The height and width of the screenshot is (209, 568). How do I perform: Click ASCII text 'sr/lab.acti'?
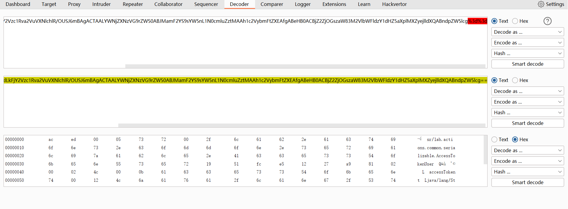pyautogui.click(x=440, y=139)
